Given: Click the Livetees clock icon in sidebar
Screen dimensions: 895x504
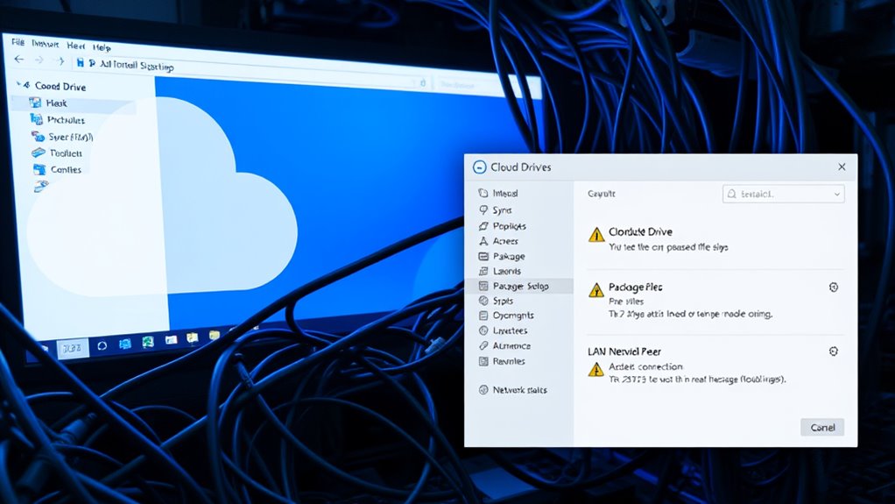Looking at the screenshot, I should click(x=483, y=330).
